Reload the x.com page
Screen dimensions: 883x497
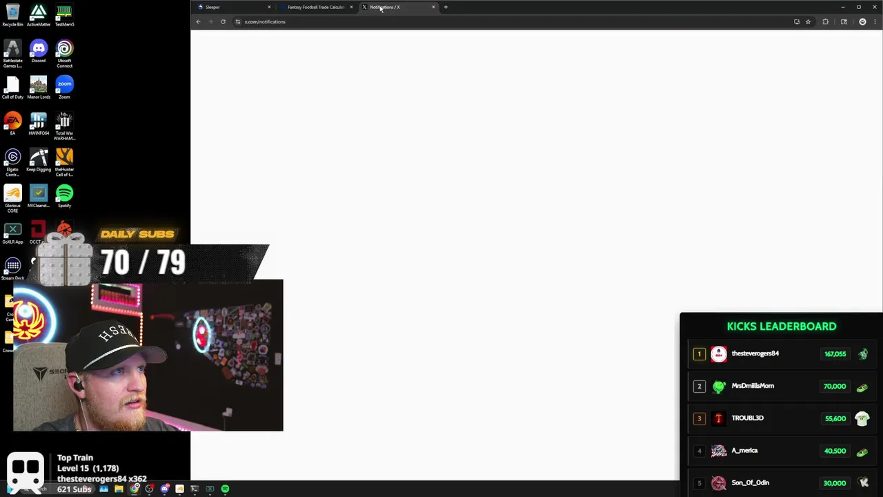[223, 21]
